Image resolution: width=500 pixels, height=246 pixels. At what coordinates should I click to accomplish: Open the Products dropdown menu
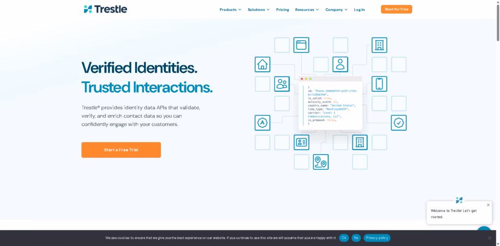pyautogui.click(x=230, y=10)
